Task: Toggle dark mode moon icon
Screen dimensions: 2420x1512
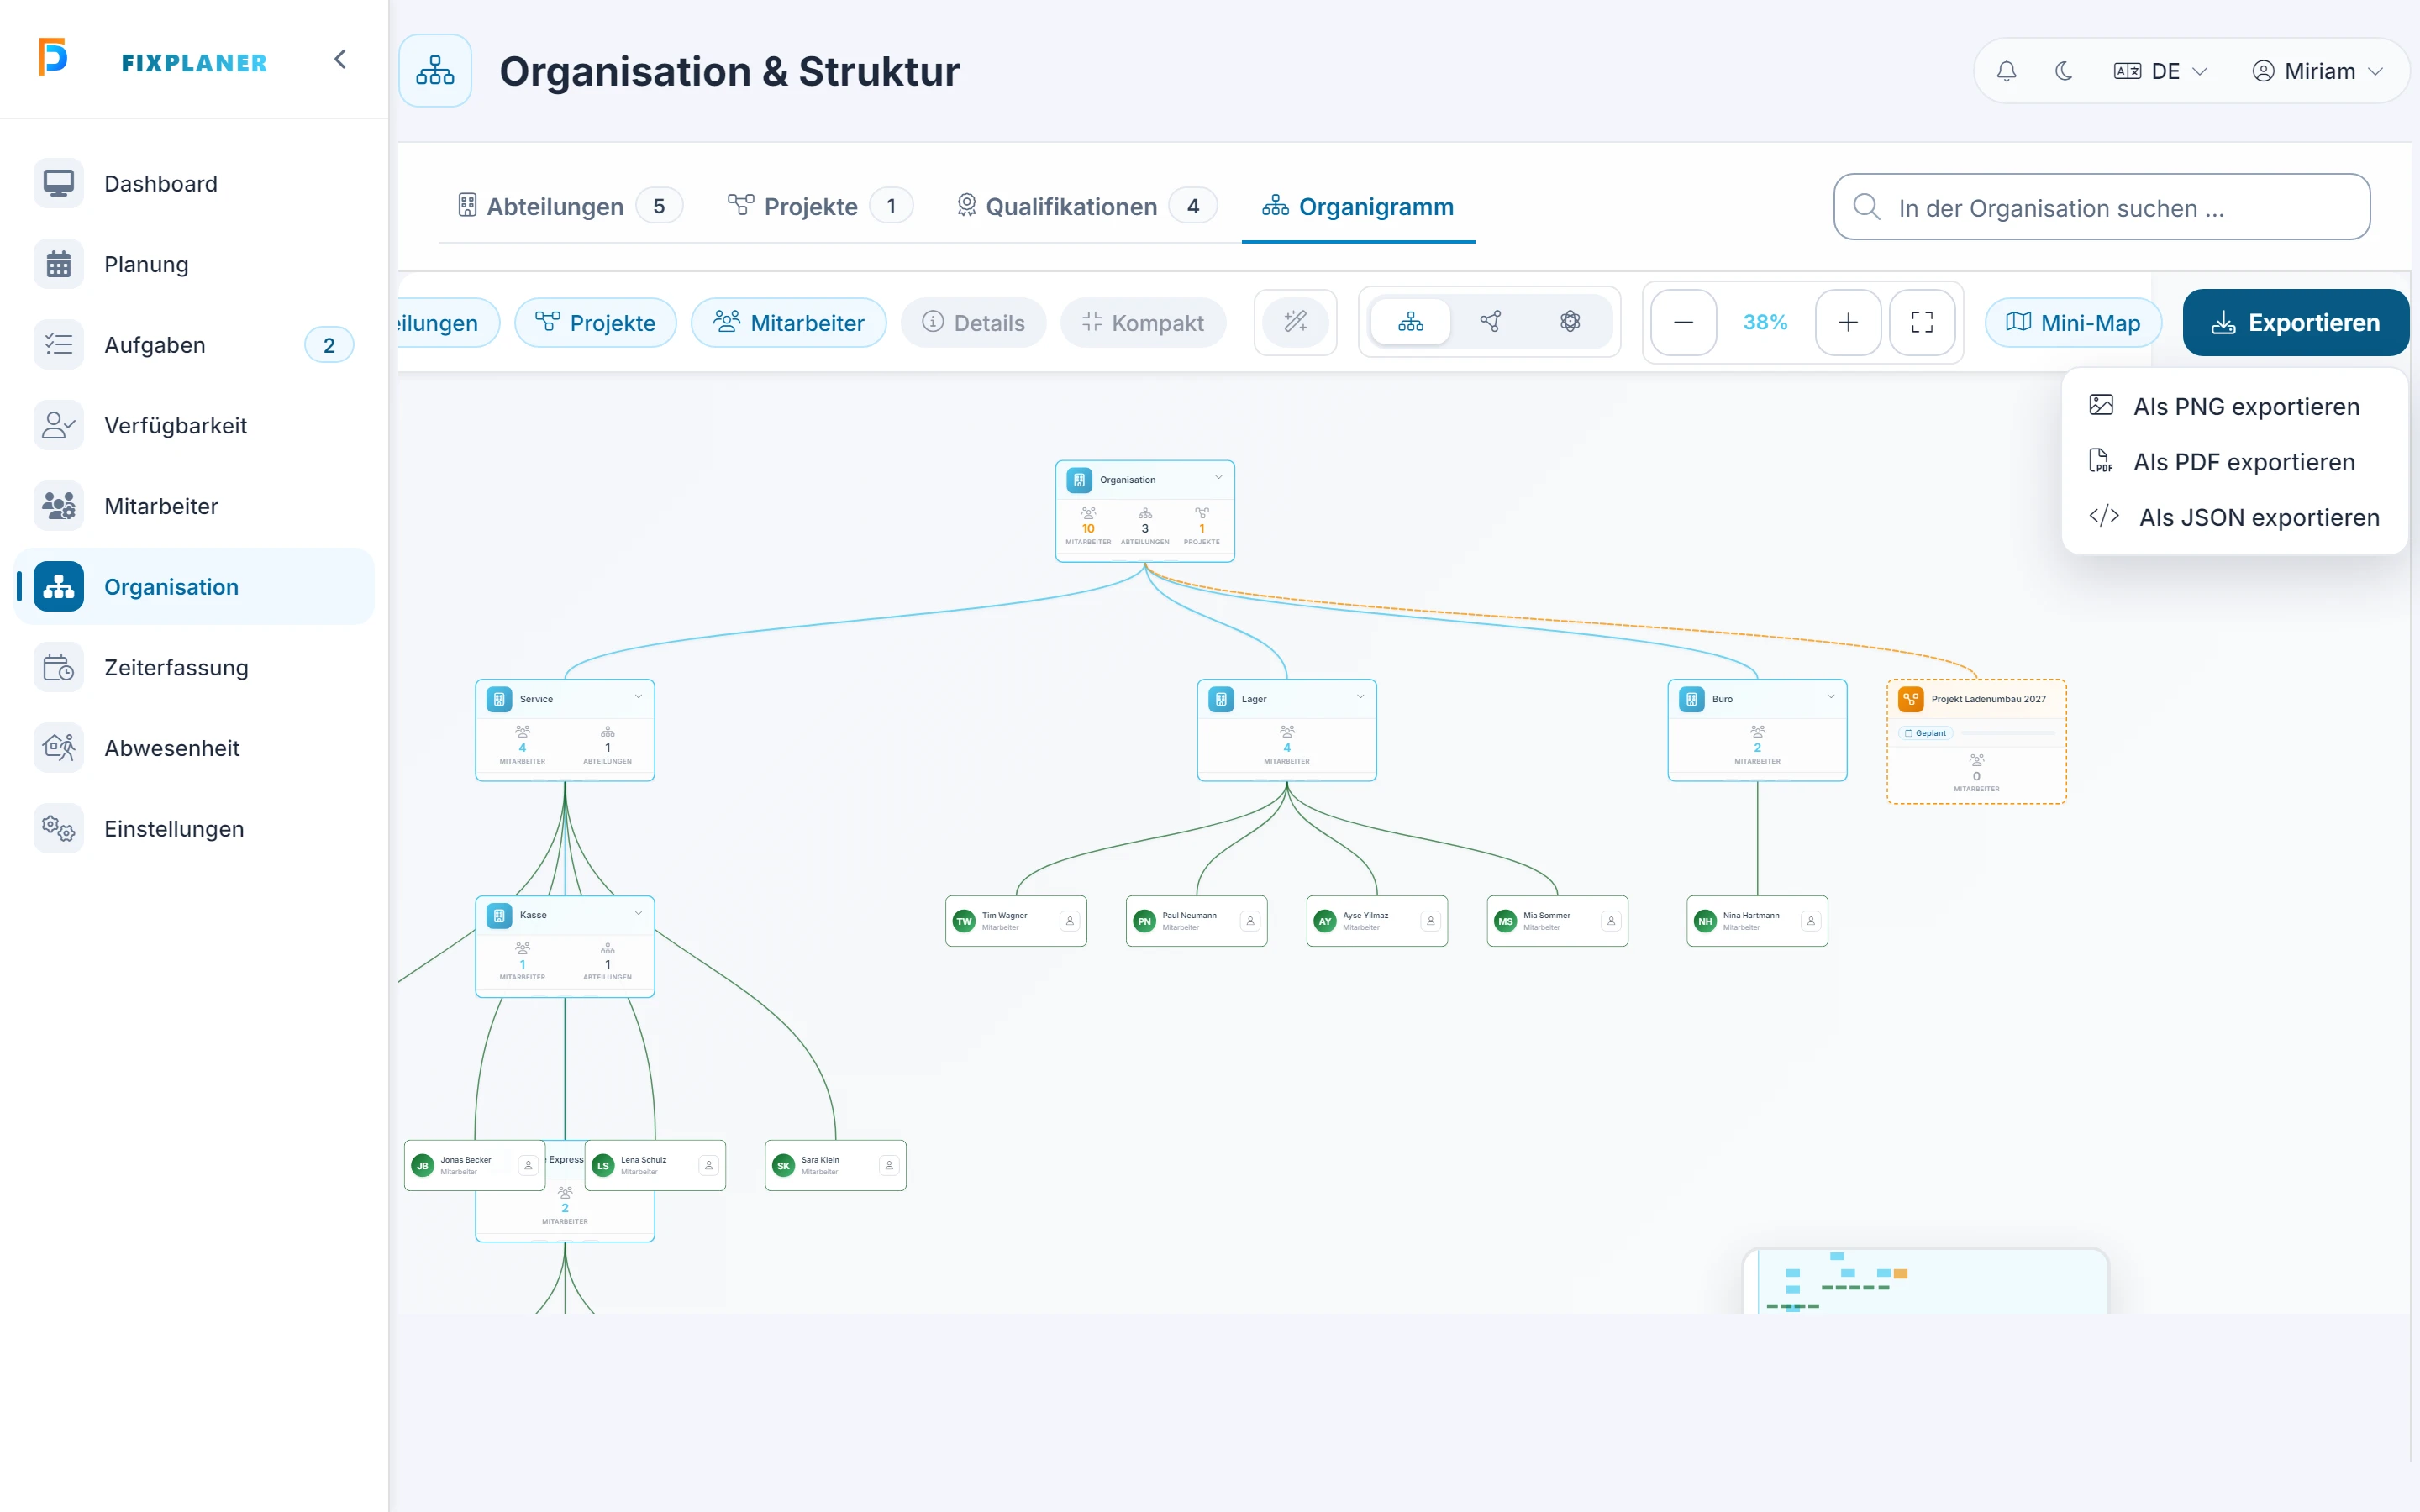Action: click(x=2063, y=71)
